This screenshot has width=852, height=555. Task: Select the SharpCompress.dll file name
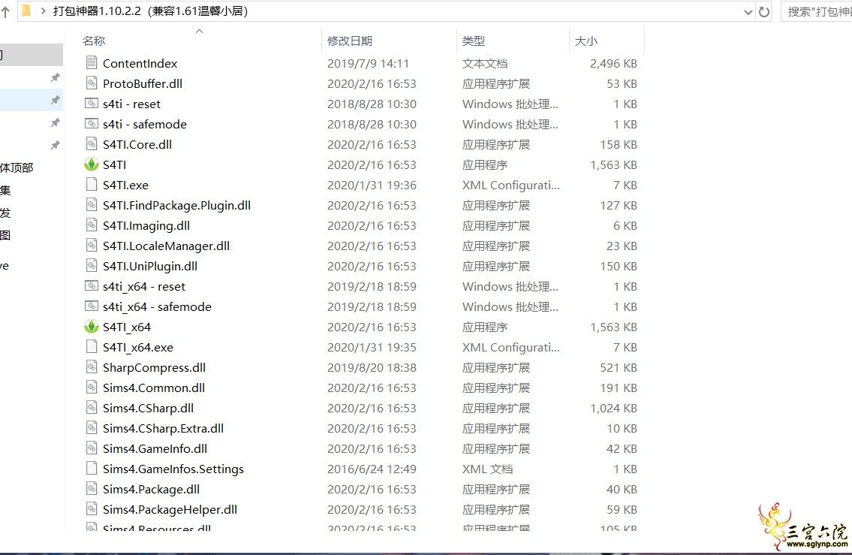(x=154, y=367)
